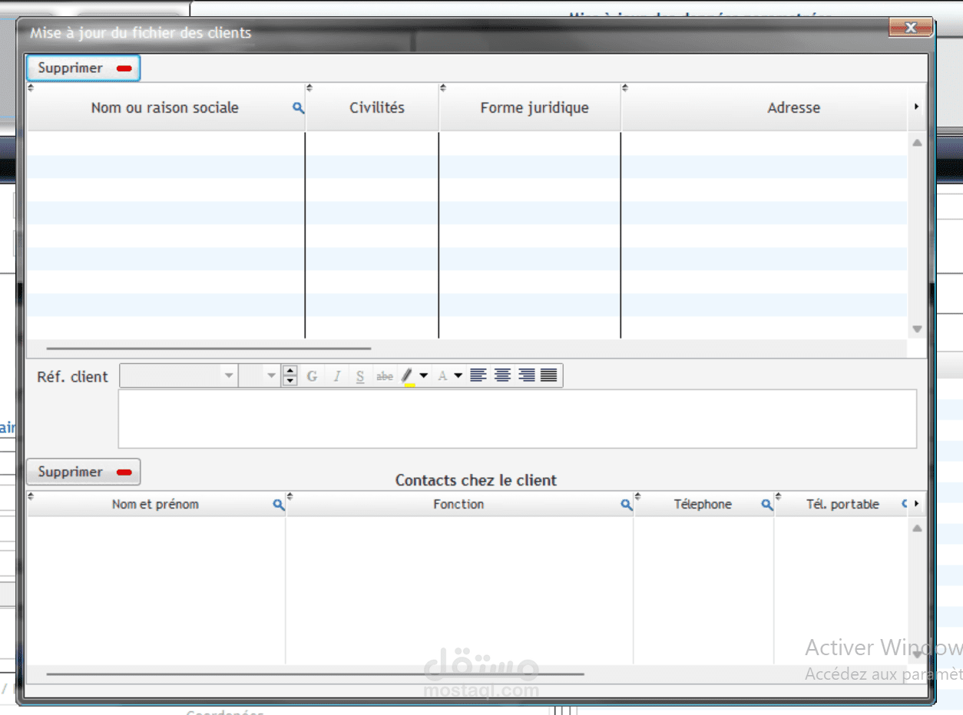
Task: Click the sort arrows icon on Adresse column
Action: pos(625,88)
